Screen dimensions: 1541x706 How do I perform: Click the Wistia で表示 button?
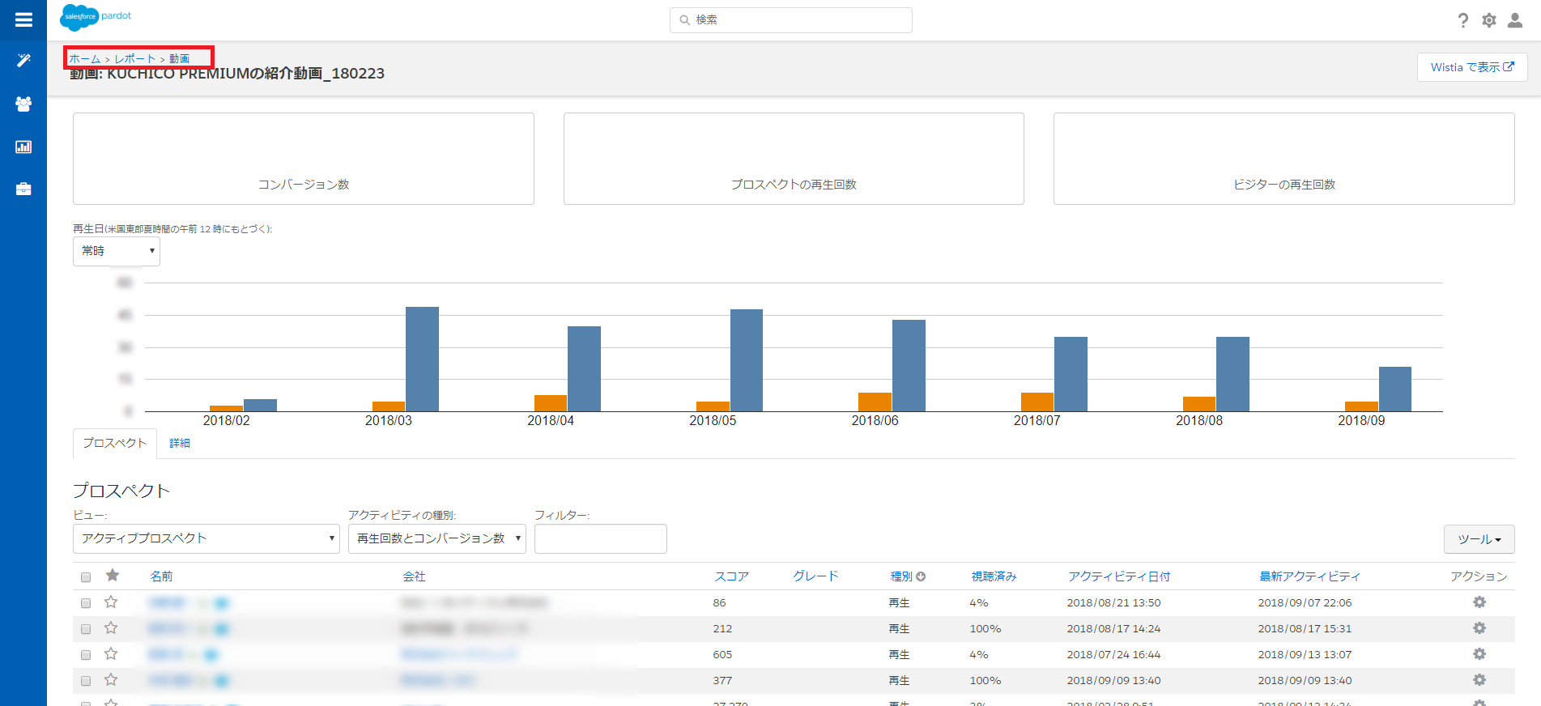[1471, 67]
